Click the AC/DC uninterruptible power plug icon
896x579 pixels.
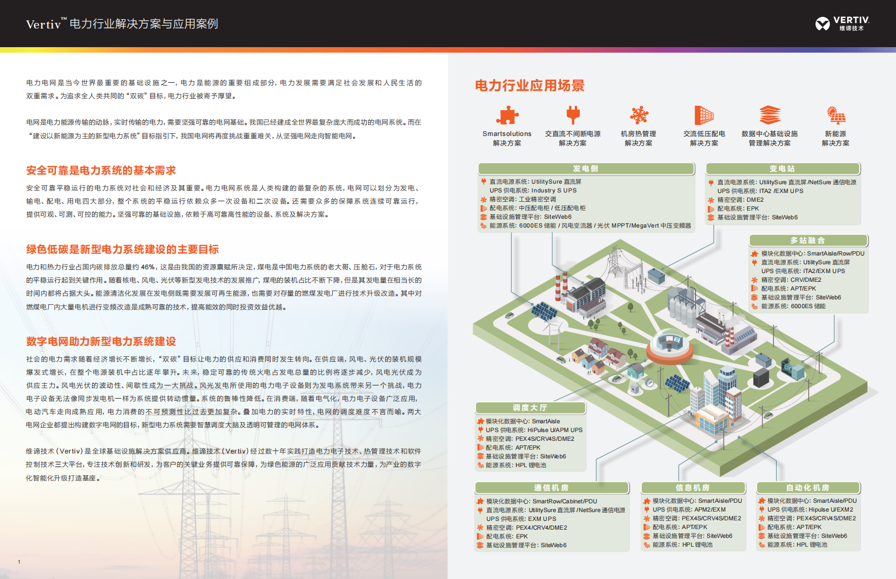573,115
